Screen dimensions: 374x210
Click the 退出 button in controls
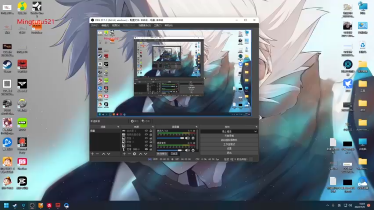(x=229, y=153)
